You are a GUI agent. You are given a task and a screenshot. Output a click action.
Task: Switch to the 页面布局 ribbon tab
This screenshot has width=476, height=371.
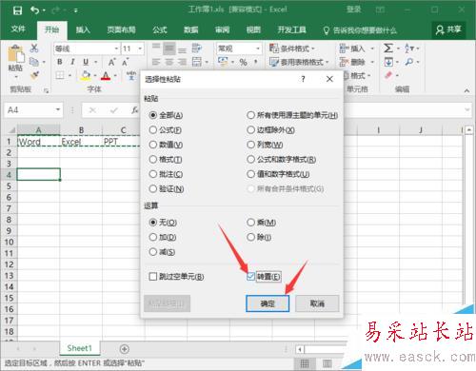click(x=121, y=29)
